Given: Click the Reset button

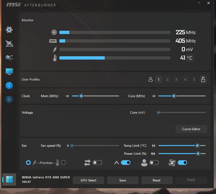Looking at the screenshot, I should coord(157,180).
